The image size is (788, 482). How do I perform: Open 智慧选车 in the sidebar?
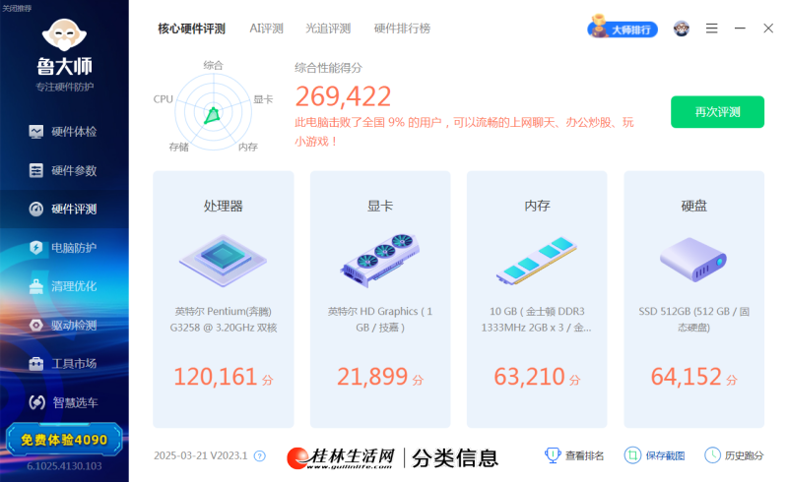(x=64, y=402)
